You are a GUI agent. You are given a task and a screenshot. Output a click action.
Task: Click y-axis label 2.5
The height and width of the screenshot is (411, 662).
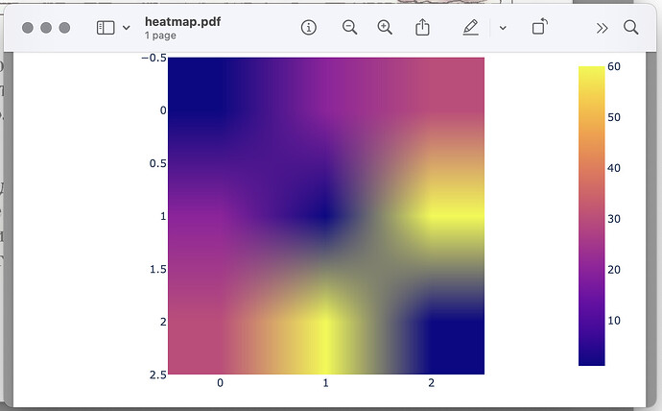(x=158, y=375)
